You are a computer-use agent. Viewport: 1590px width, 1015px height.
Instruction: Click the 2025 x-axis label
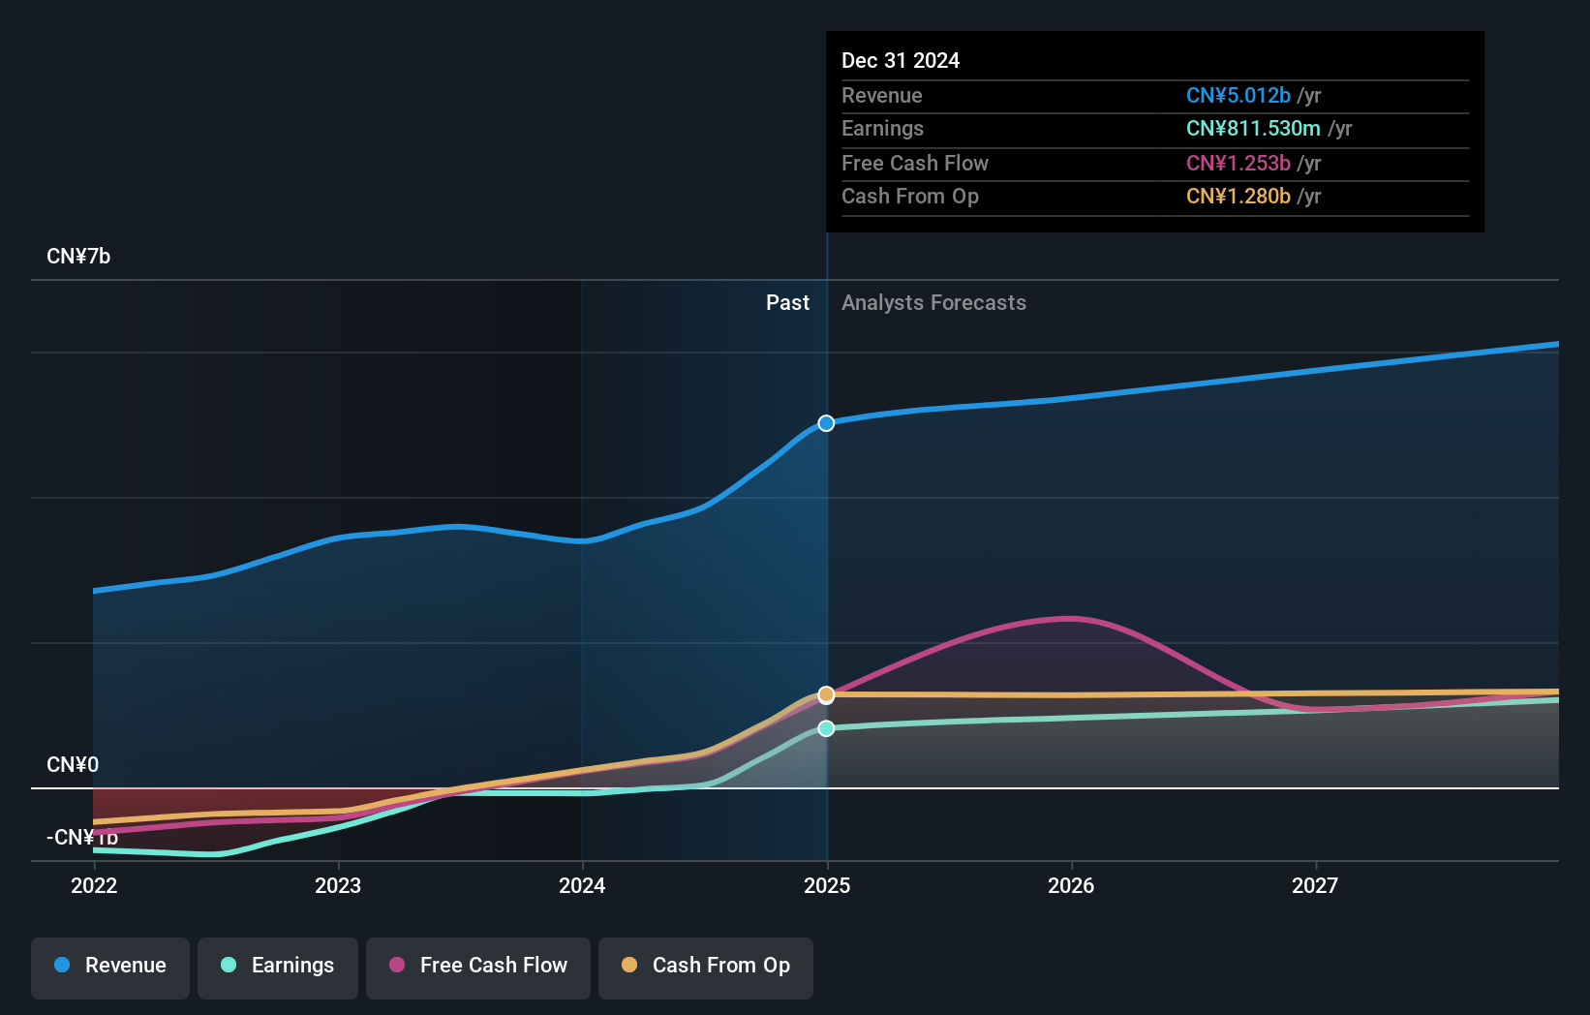coord(827,885)
